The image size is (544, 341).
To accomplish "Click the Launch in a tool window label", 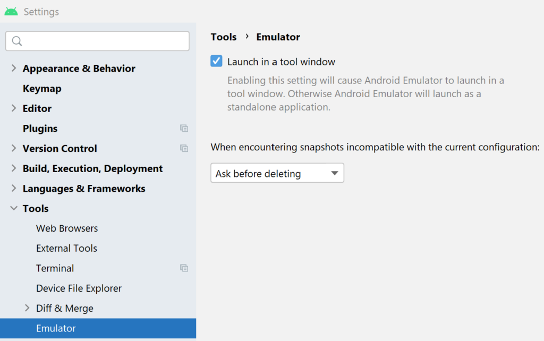I will 281,62.
